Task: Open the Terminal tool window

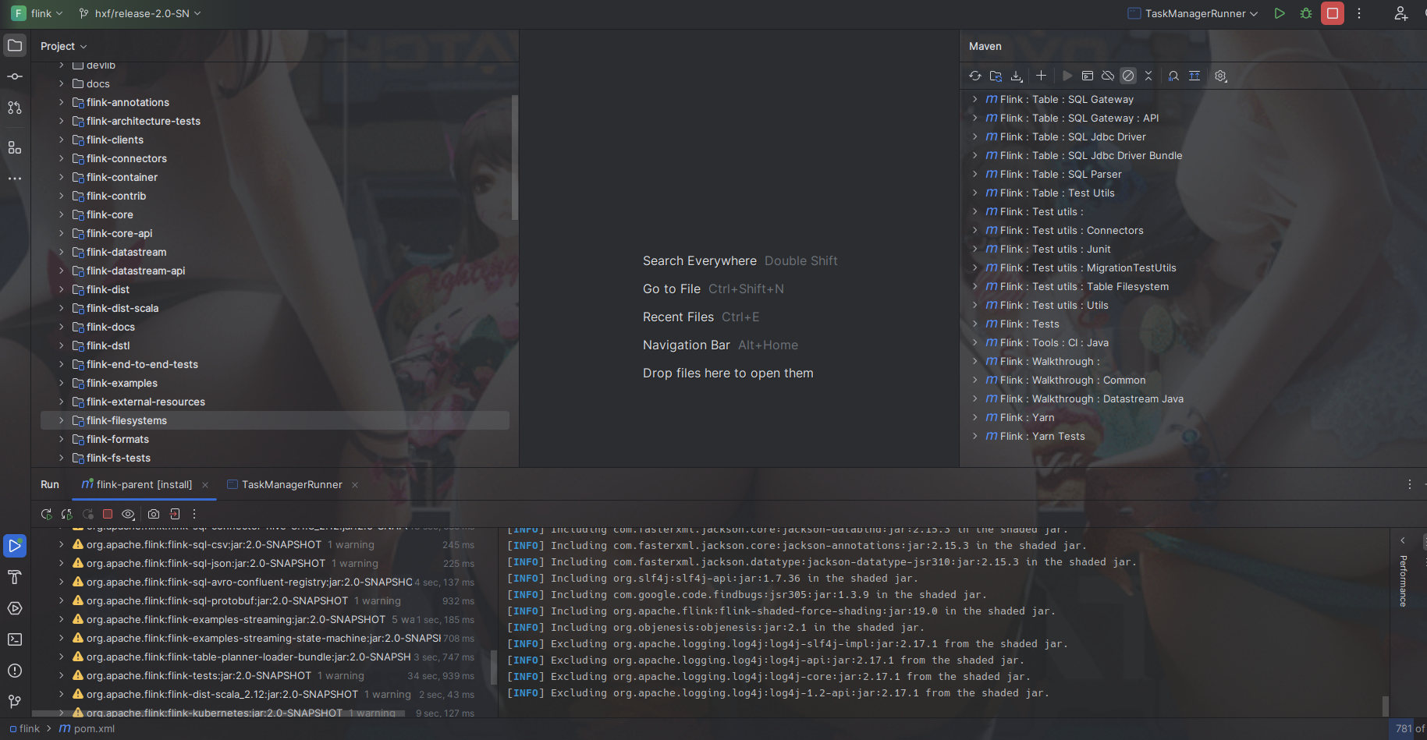Action: pyautogui.click(x=15, y=639)
